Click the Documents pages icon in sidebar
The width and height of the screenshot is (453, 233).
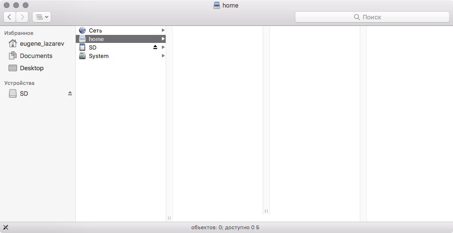tap(13, 56)
